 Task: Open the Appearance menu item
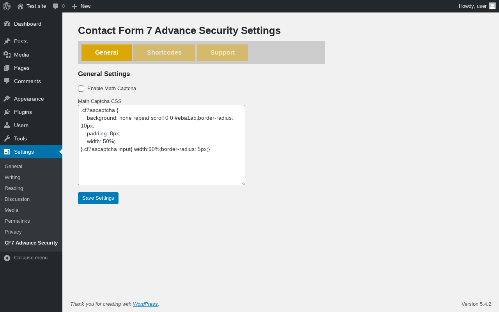click(31, 99)
